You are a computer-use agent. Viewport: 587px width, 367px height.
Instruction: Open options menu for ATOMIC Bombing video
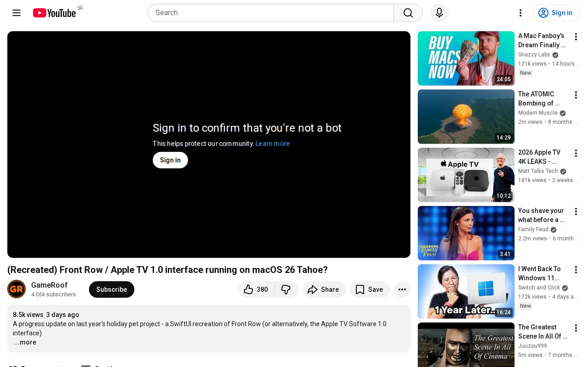tap(576, 95)
